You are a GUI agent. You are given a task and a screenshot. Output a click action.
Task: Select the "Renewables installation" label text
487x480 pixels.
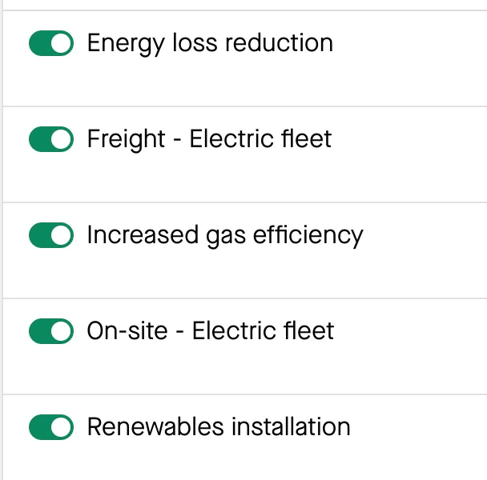219,427
